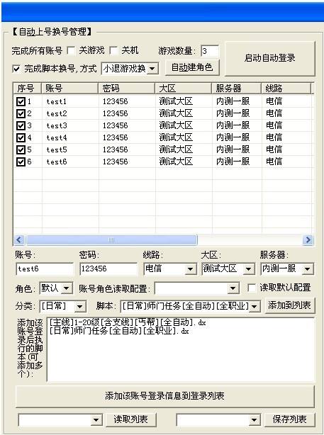The height and width of the screenshot is (435, 324).
Task: Click the horizontal scrollbar thumb of account list
Action: point(111,240)
